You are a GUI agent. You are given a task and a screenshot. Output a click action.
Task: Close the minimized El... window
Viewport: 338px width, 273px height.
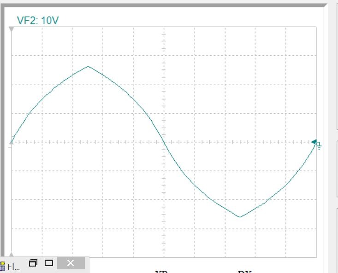click(71, 263)
